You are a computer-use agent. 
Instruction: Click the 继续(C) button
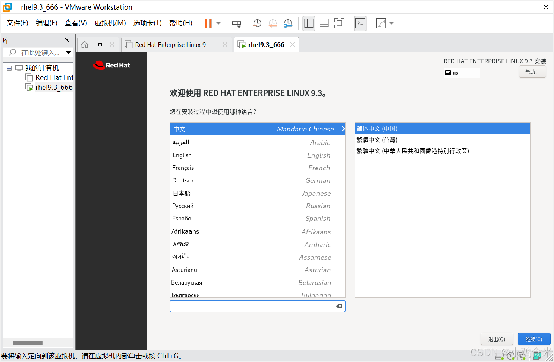coord(534,339)
